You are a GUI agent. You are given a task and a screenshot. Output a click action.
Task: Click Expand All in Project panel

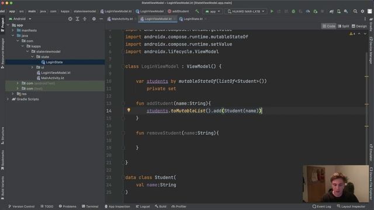77,19
